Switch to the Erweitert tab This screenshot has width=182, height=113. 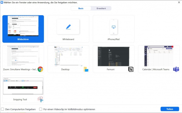click(101, 8)
